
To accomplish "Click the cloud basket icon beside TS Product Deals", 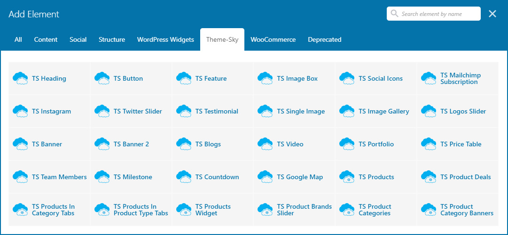I will [x=429, y=177].
